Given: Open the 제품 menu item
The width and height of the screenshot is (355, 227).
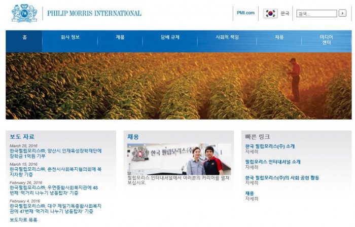Looking at the screenshot, I should pos(120,37).
